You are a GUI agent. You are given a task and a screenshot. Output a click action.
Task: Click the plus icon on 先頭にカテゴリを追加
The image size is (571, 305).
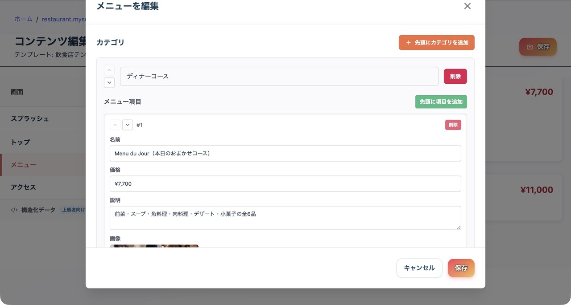pos(408,42)
